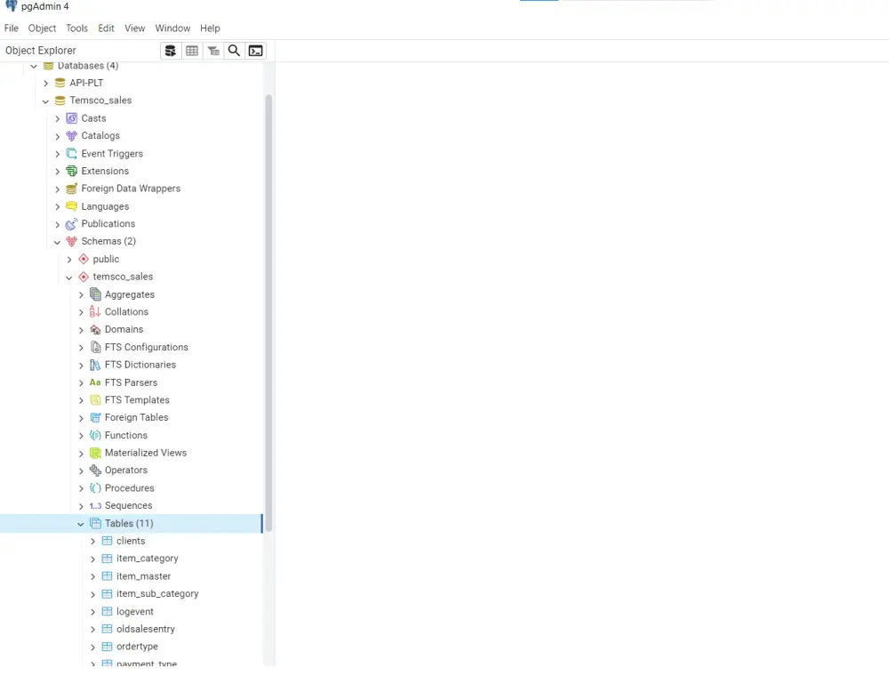Select the oldsalesentry table
Screen dimensions: 889x676
click(x=146, y=629)
